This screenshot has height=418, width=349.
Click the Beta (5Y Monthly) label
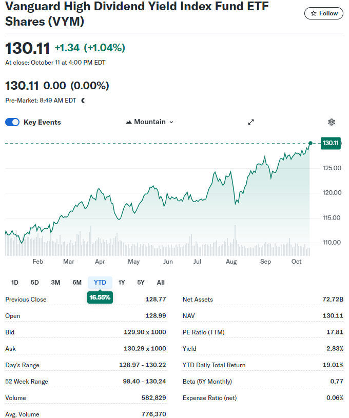tap(207, 382)
